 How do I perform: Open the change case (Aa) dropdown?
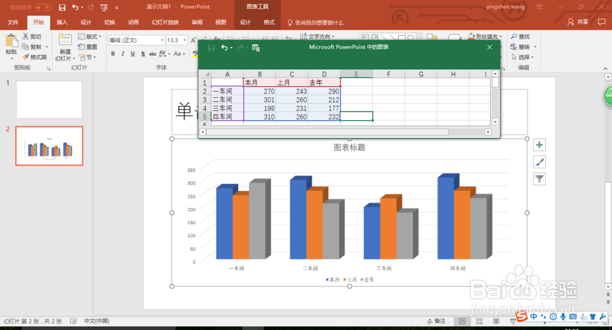pos(179,53)
